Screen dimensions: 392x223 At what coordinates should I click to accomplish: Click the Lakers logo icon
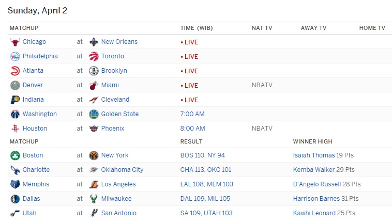point(94,184)
